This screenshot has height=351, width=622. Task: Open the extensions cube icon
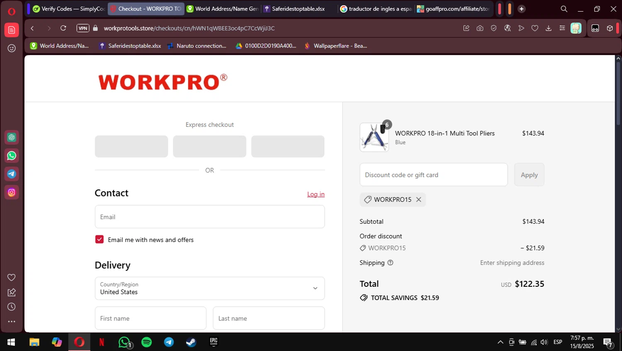point(610,28)
